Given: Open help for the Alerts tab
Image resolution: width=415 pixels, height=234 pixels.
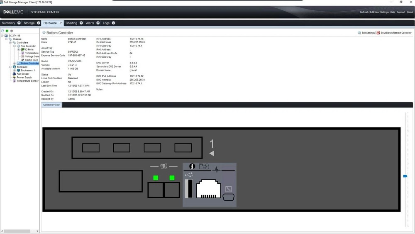Looking at the screenshot, I should coord(98,23).
